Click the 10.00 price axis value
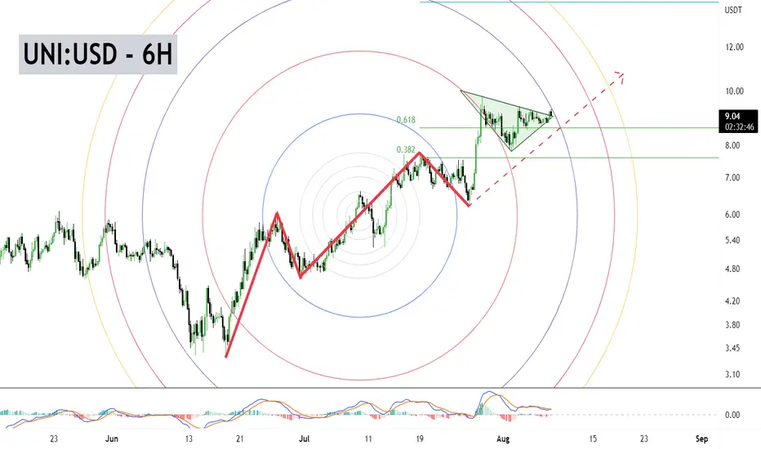 pyautogui.click(x=734, y=91)
